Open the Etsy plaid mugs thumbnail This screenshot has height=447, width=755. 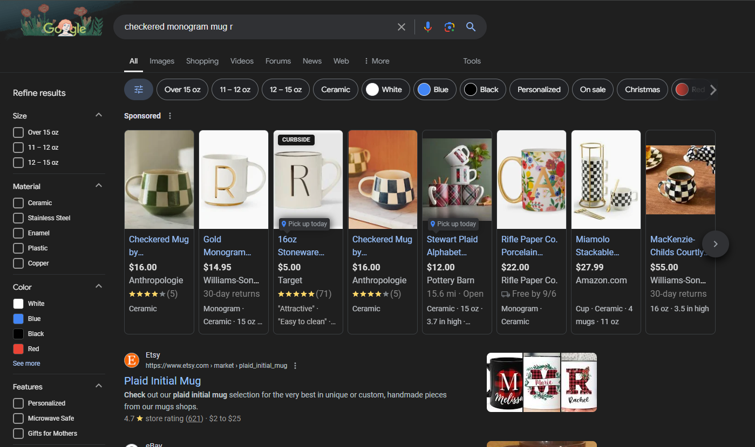tap(542, 382)
